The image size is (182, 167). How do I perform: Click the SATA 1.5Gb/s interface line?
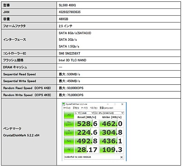tap(69, 46)
